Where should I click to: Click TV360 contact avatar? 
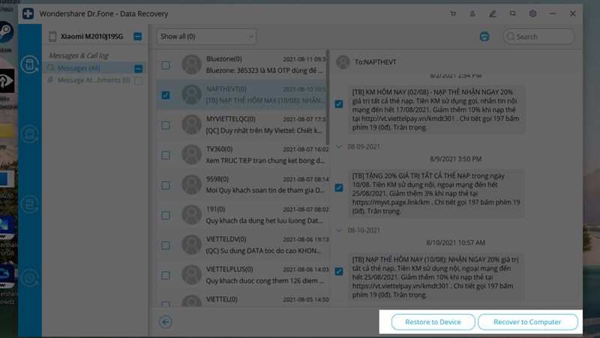pyautogui.click(x=191, y=155)
